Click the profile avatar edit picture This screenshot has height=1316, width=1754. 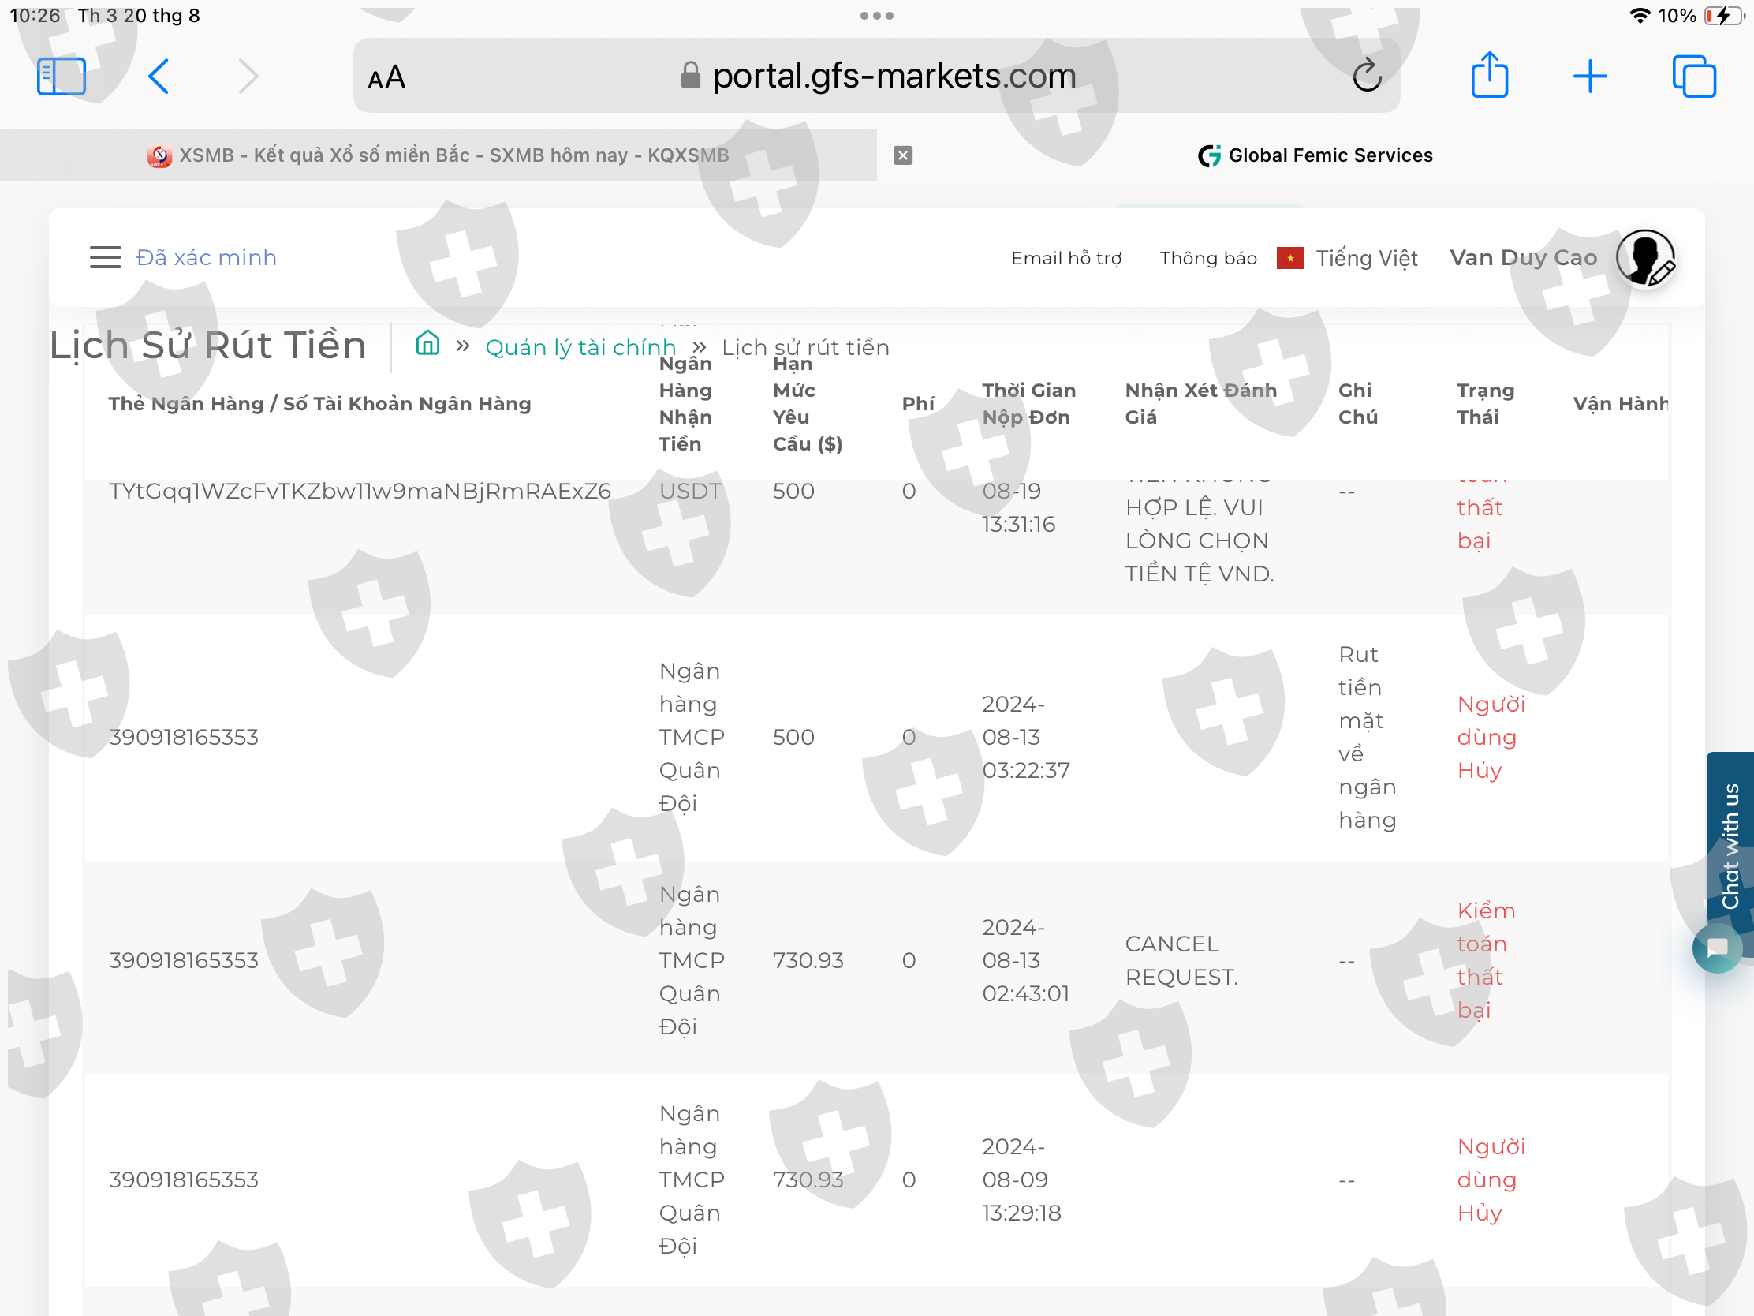tap(1645, 258)
